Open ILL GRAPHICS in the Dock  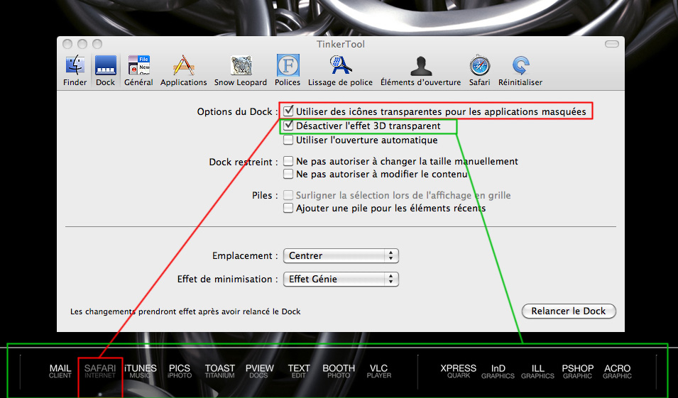(x=537, y=371)
